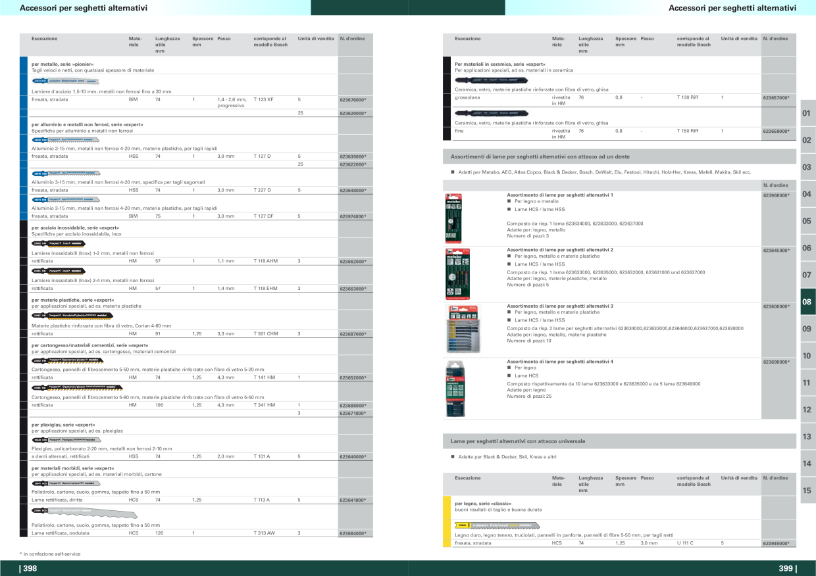816x576 pixels.
Task: Click the highlighted chapter tab 08
Action: [x=807, y=302]
